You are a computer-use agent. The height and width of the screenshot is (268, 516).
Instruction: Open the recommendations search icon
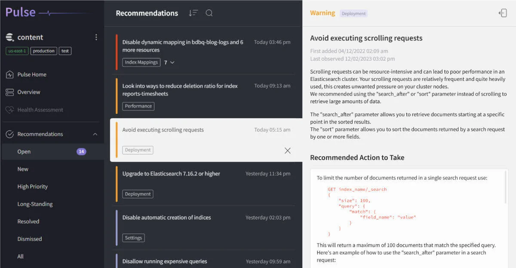pos(209,13)
